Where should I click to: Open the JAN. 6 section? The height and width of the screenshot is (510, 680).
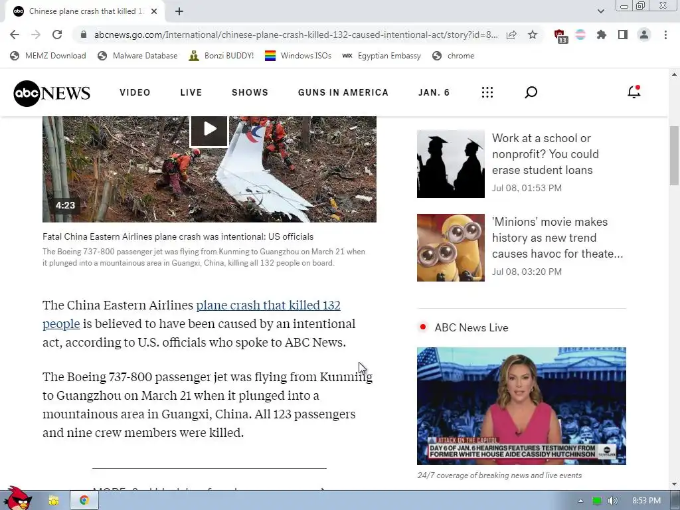tap(434, 92)
